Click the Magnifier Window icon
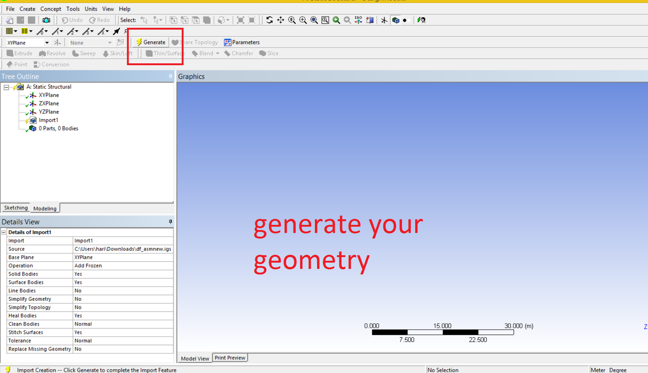This screenshot has width=648, height=373. point(325,20)
